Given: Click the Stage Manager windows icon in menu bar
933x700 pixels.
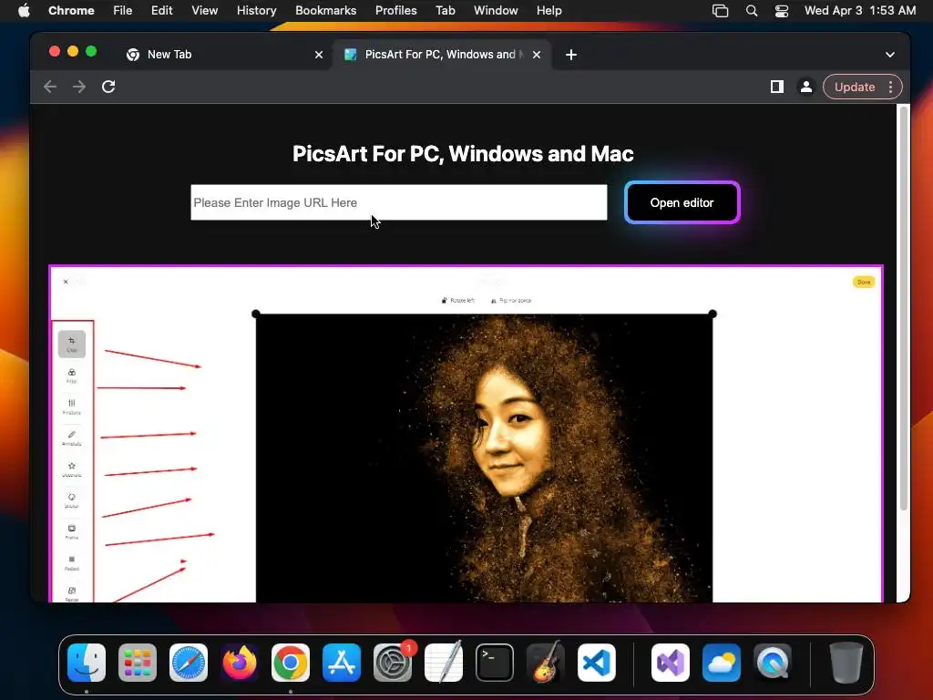Looking at the screenshot, I should pyautogui.click(x=720, y=11).
